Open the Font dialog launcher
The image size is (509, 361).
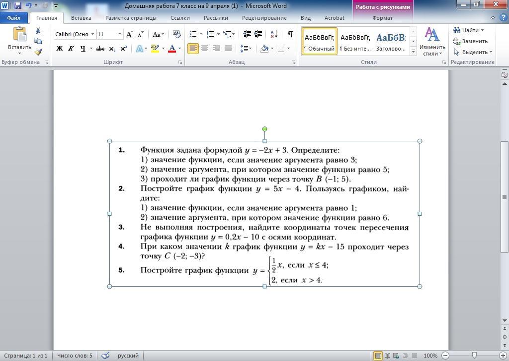(x=180, y=62)
